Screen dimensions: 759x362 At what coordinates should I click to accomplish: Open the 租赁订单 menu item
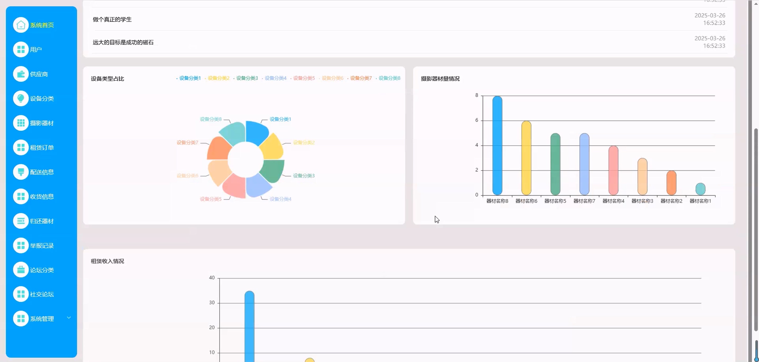coord(42,148)
